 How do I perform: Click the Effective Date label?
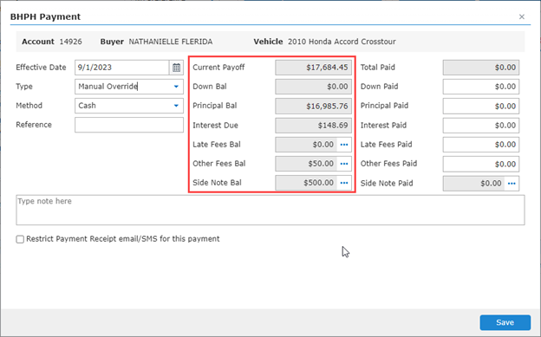[x=41, y=68]
